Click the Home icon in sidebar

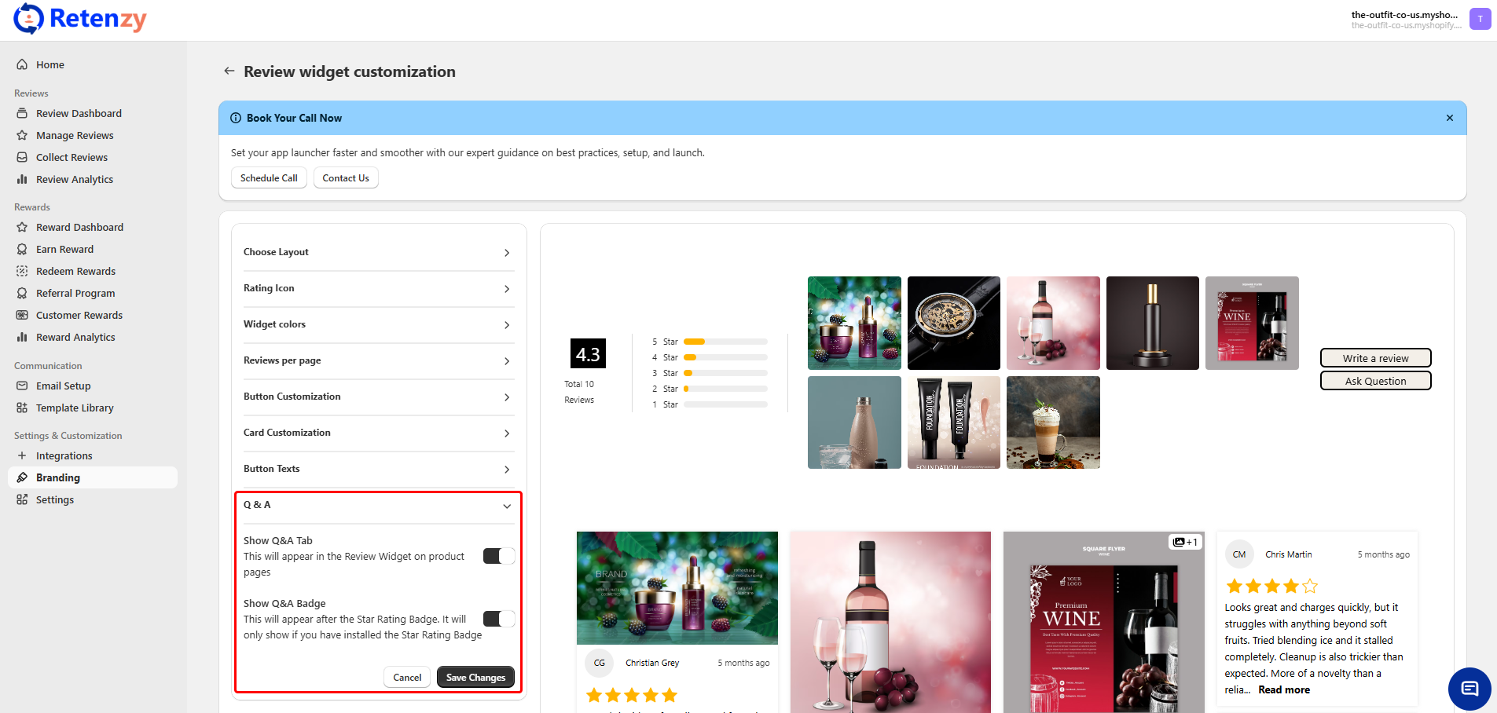[x=22, y=64]
